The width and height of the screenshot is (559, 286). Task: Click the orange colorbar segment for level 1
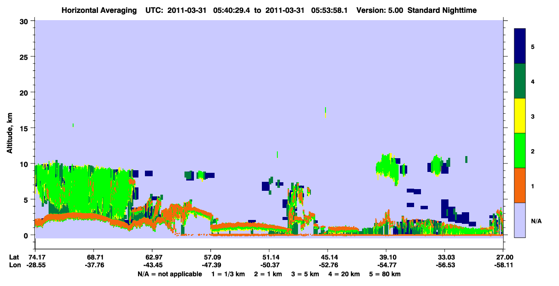click(x=520, y=185)
